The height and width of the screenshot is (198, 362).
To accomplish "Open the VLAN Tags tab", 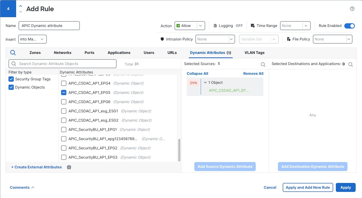I will pyautogui.click(x=254, y=53).
